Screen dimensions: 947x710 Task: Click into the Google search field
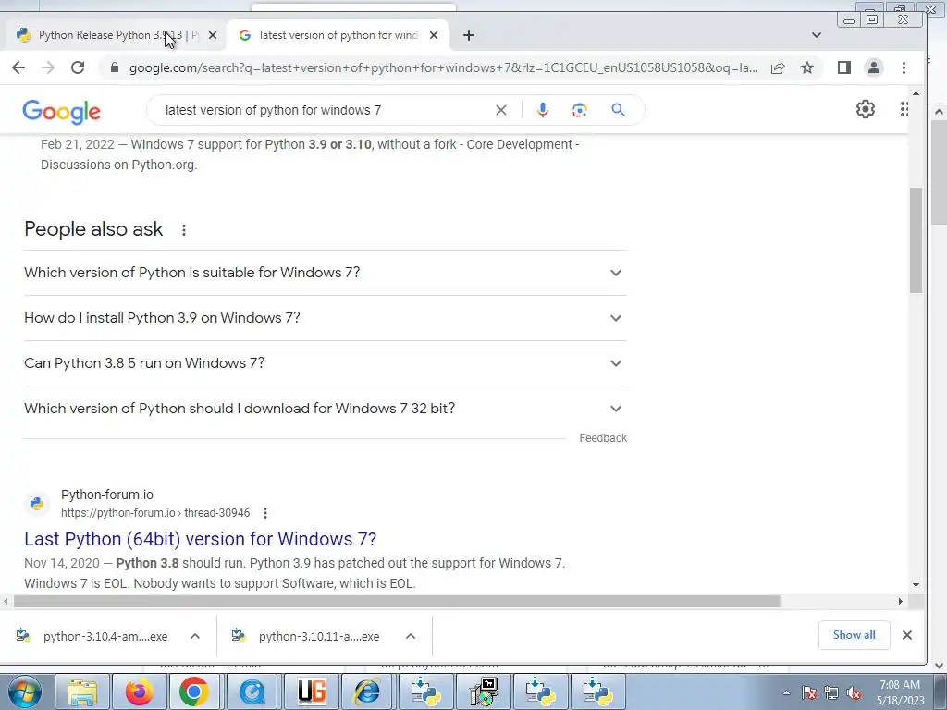pos(326,110)
